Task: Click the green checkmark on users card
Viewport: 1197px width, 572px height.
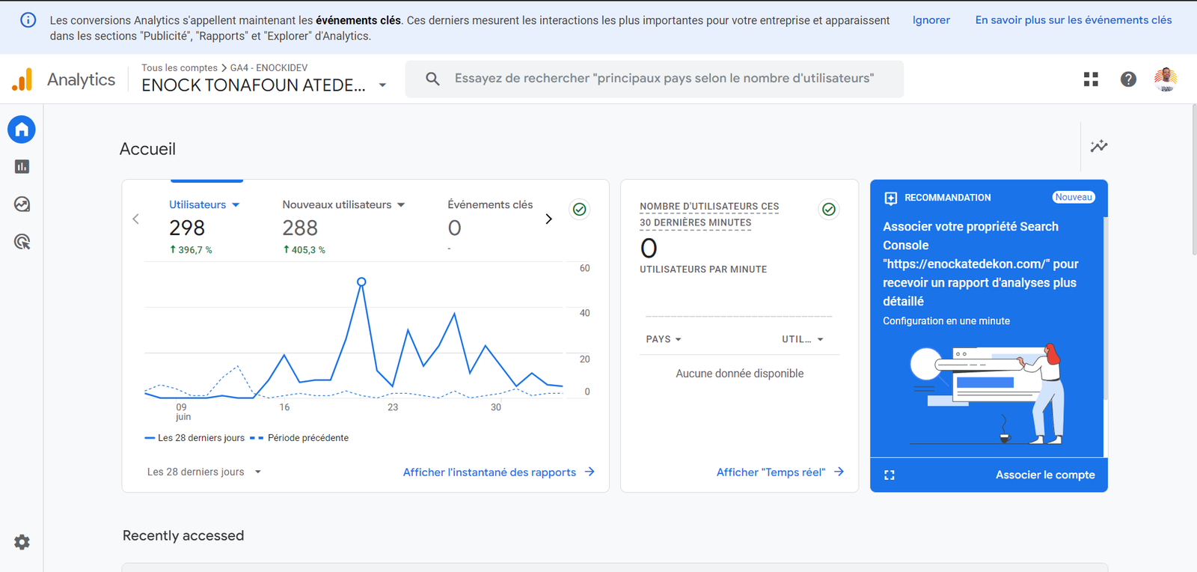Action: click(579, 209)
